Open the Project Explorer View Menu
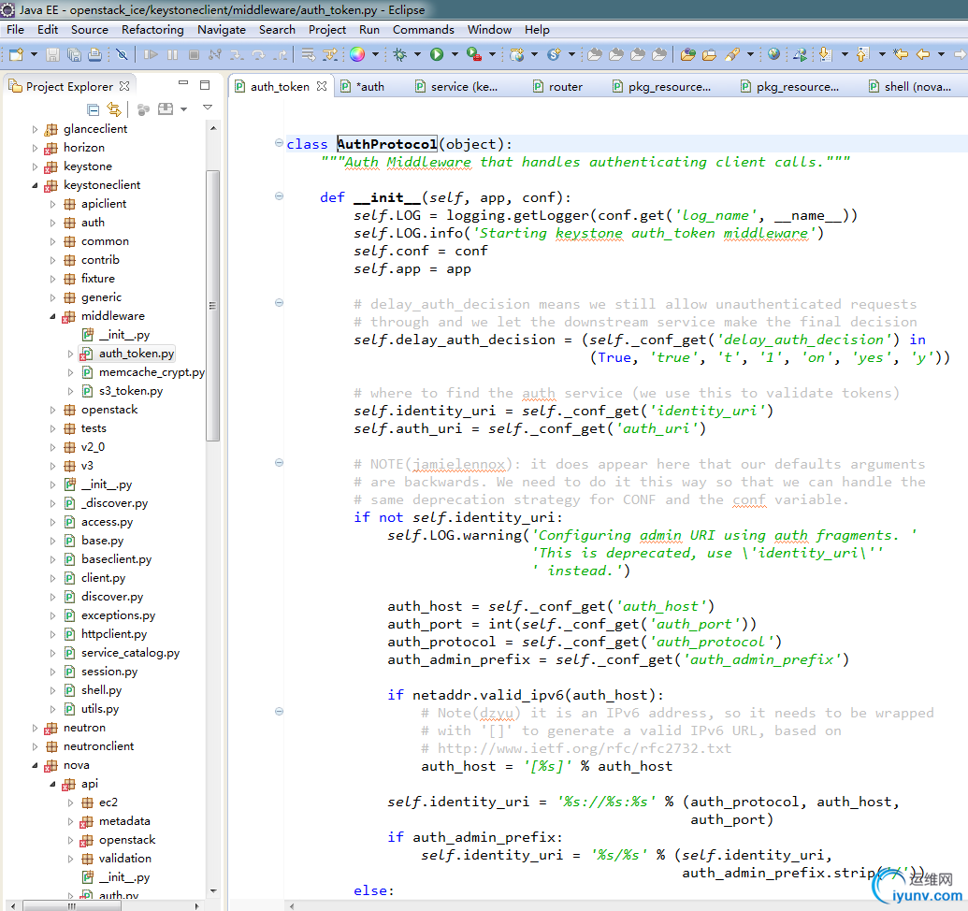The height and width of the screenshot is (911, 968). pos(208,108)
